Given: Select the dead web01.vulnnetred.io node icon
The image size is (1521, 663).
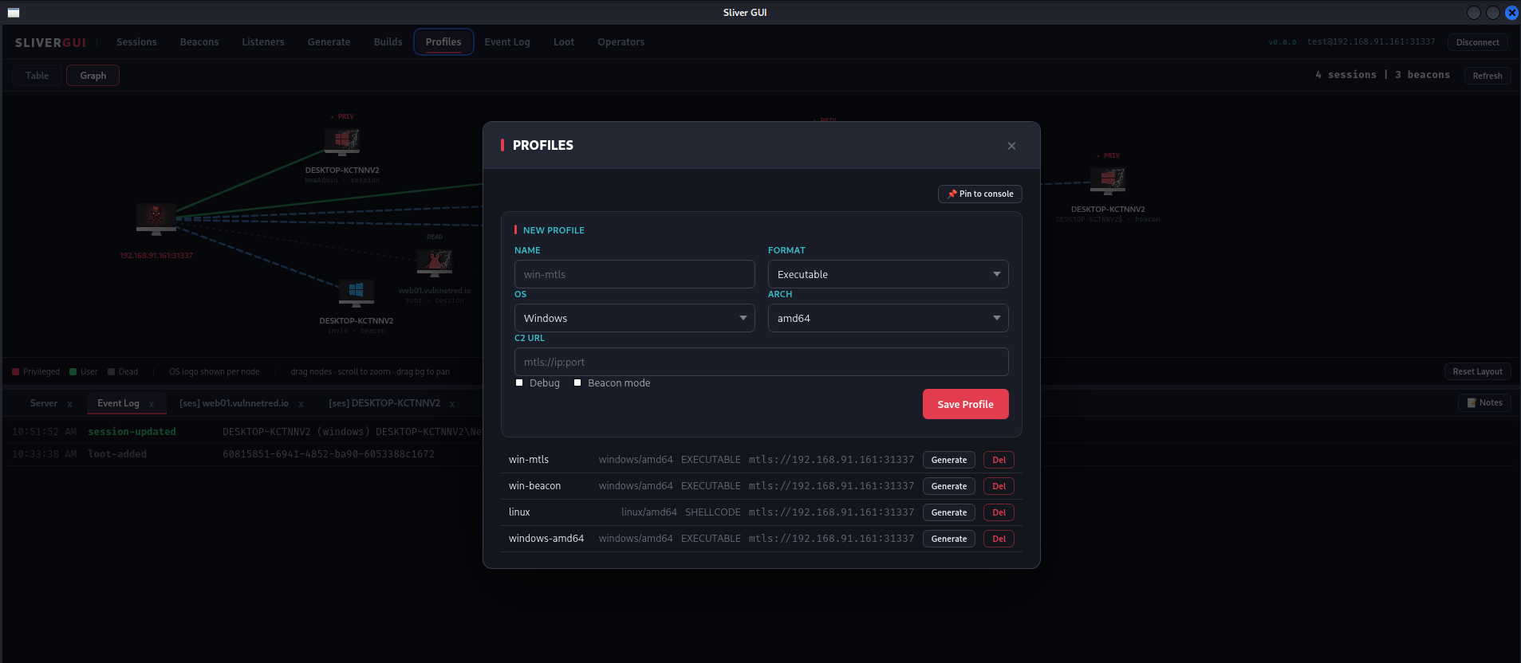Looking at the screenshot, I should [x=435, y=262].
